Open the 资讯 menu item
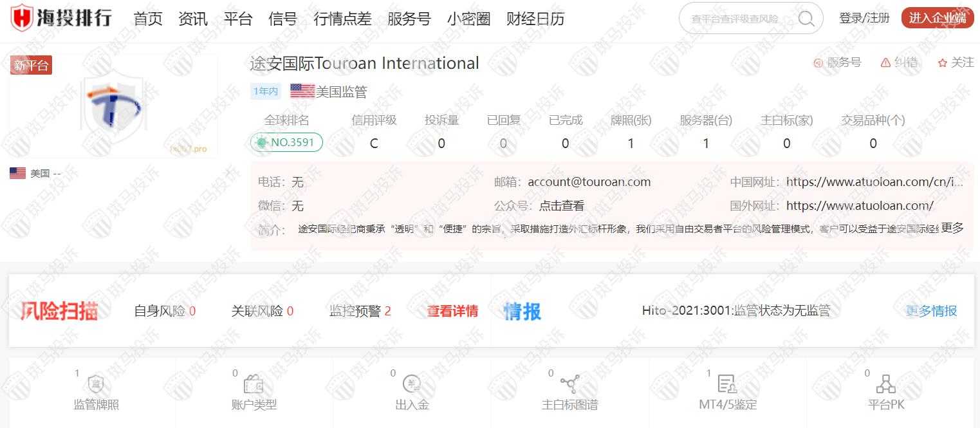Screen dimensions: 980x428 (192, 19)
